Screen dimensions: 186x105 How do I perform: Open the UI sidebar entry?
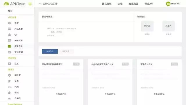point(15,35)
